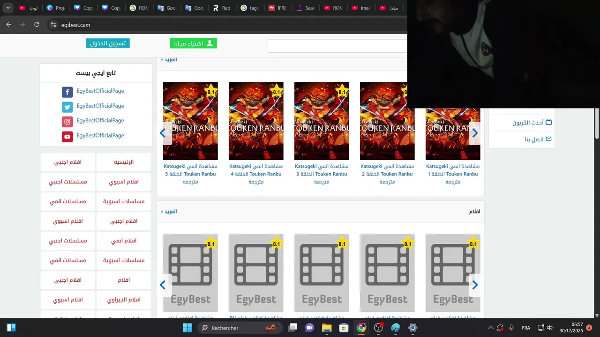
Task: Open Touken Ranbu الحلقة 4 poster
Action: [x=256, y=121]
